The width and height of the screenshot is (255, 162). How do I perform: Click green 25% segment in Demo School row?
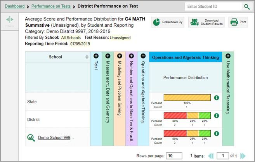coord(205,133)
